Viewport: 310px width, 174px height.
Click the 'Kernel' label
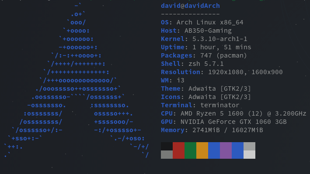click(x=173, y=39)
